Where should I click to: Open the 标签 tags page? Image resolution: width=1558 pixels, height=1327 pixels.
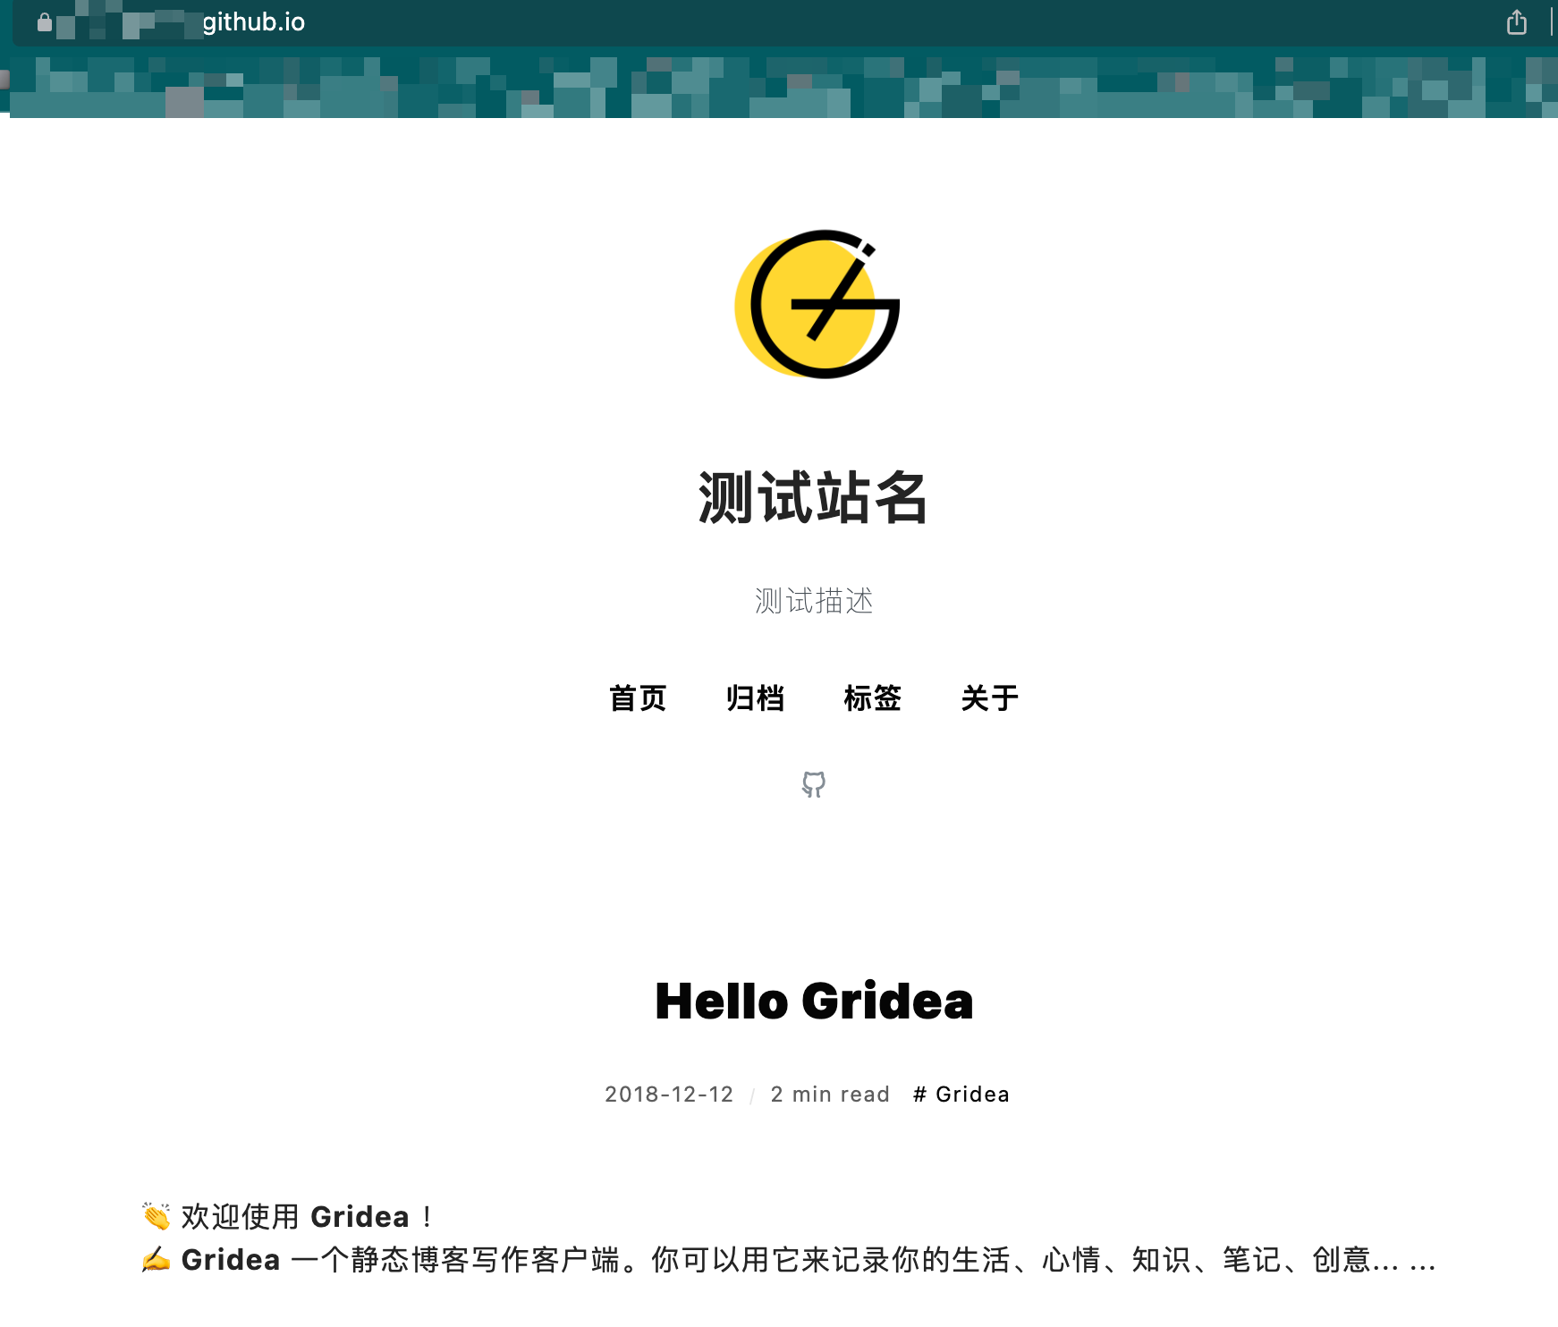click(x=872, y=697)
